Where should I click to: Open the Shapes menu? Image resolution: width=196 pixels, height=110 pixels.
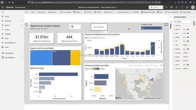click(98, 12)
